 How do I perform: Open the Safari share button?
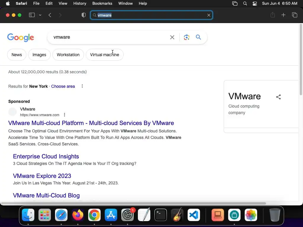pos(273,15)
